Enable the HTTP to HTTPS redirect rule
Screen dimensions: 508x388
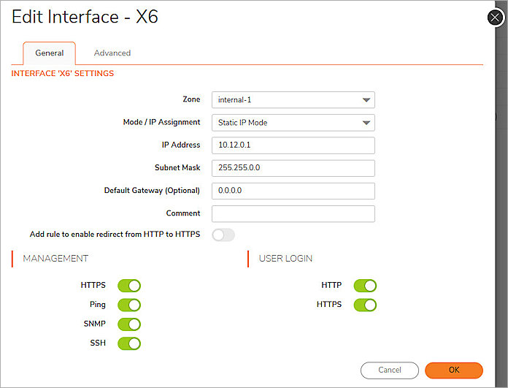pos(223,235)
